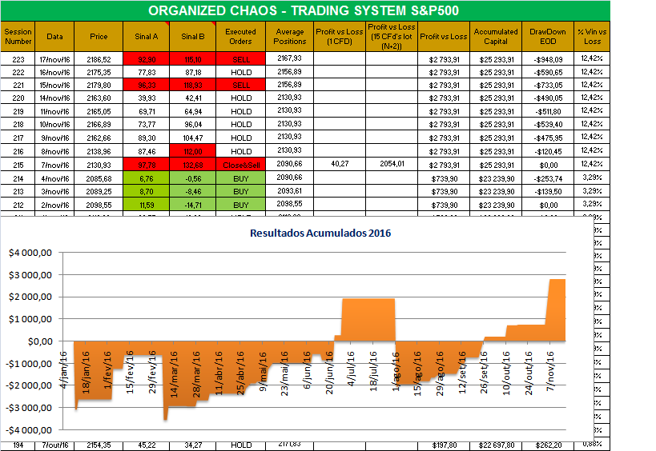Screen dimensions: 656x451
Task: Select session number cell 223
Action: coord(18,59)
